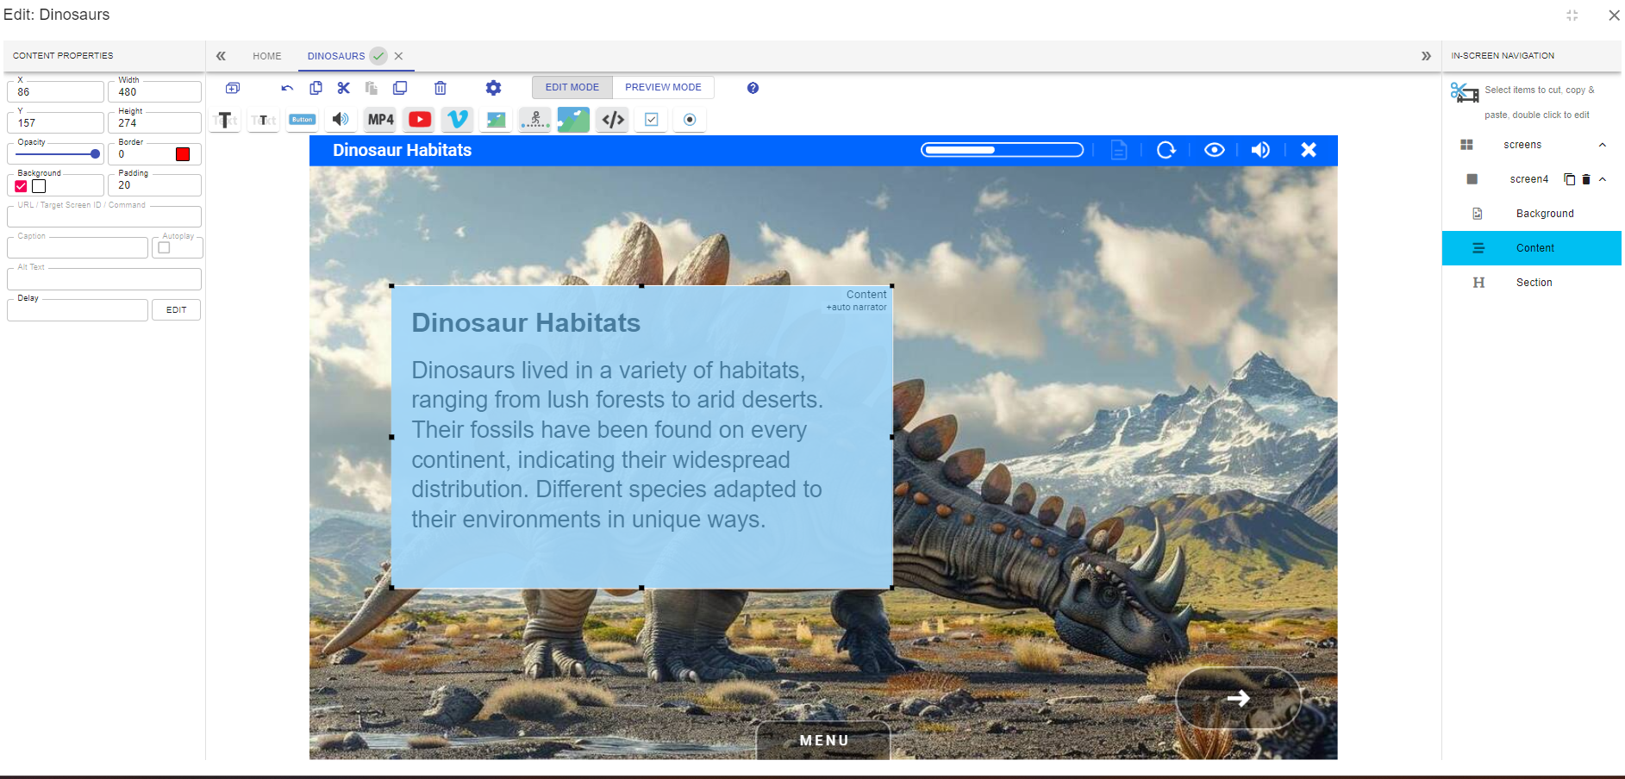Screen dimensions: 1625x779
Task: Collapse the left panel with the double chevron
Action: click(221, 56)
